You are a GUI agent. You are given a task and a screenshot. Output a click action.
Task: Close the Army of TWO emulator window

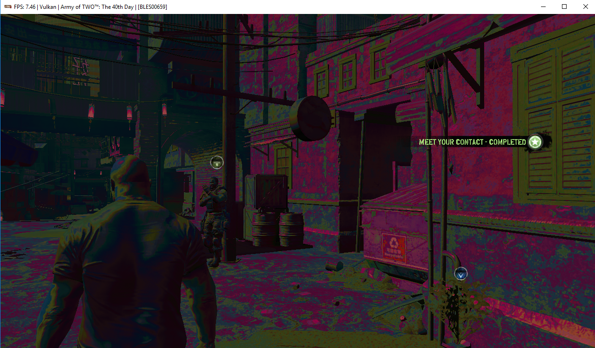pyautogui.click(x=585, y=7)
